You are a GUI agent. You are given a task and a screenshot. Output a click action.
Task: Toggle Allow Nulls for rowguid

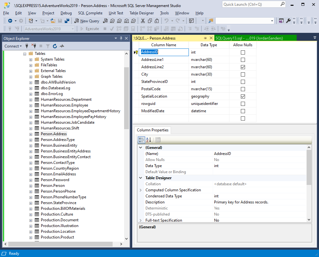[x=243, y=104]
